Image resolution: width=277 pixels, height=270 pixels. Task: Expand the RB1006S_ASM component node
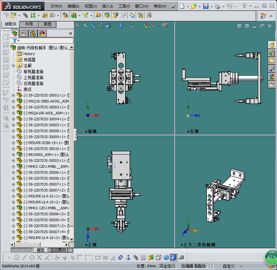[14, 155]
